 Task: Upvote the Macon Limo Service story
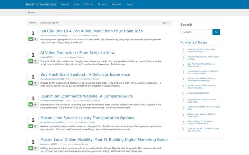point(31,126)
